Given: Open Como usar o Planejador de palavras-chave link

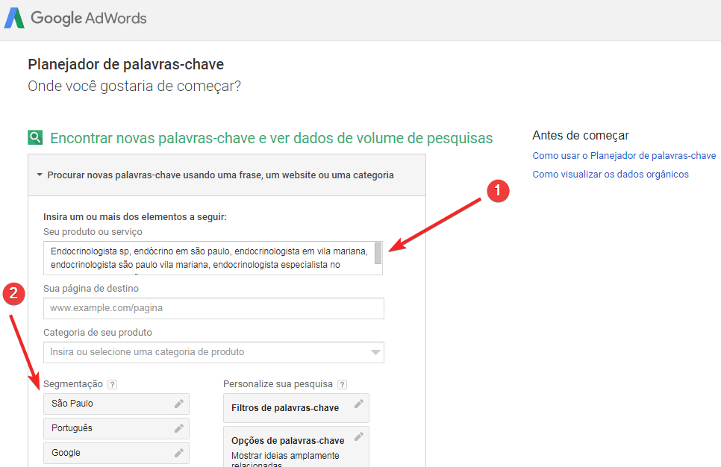Looking at the screenshot, I should [624, 156].
